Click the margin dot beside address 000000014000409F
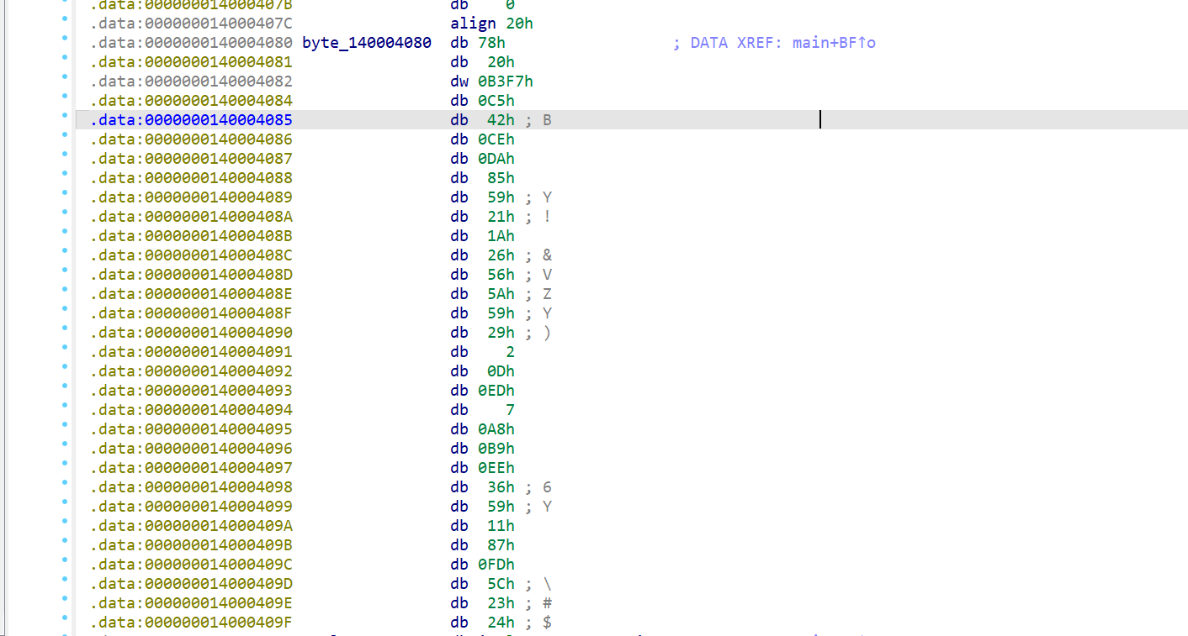1188x636 pixels. pyautogui.click(x=66, y=622)
